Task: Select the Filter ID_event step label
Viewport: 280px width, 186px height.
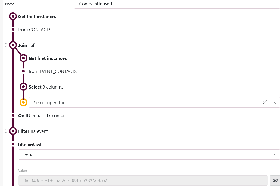Action: [33, 131]
